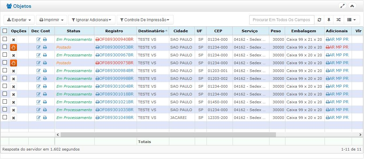Check the box for row OF089300940BR
365x159 pixels.
click(5, 39)
